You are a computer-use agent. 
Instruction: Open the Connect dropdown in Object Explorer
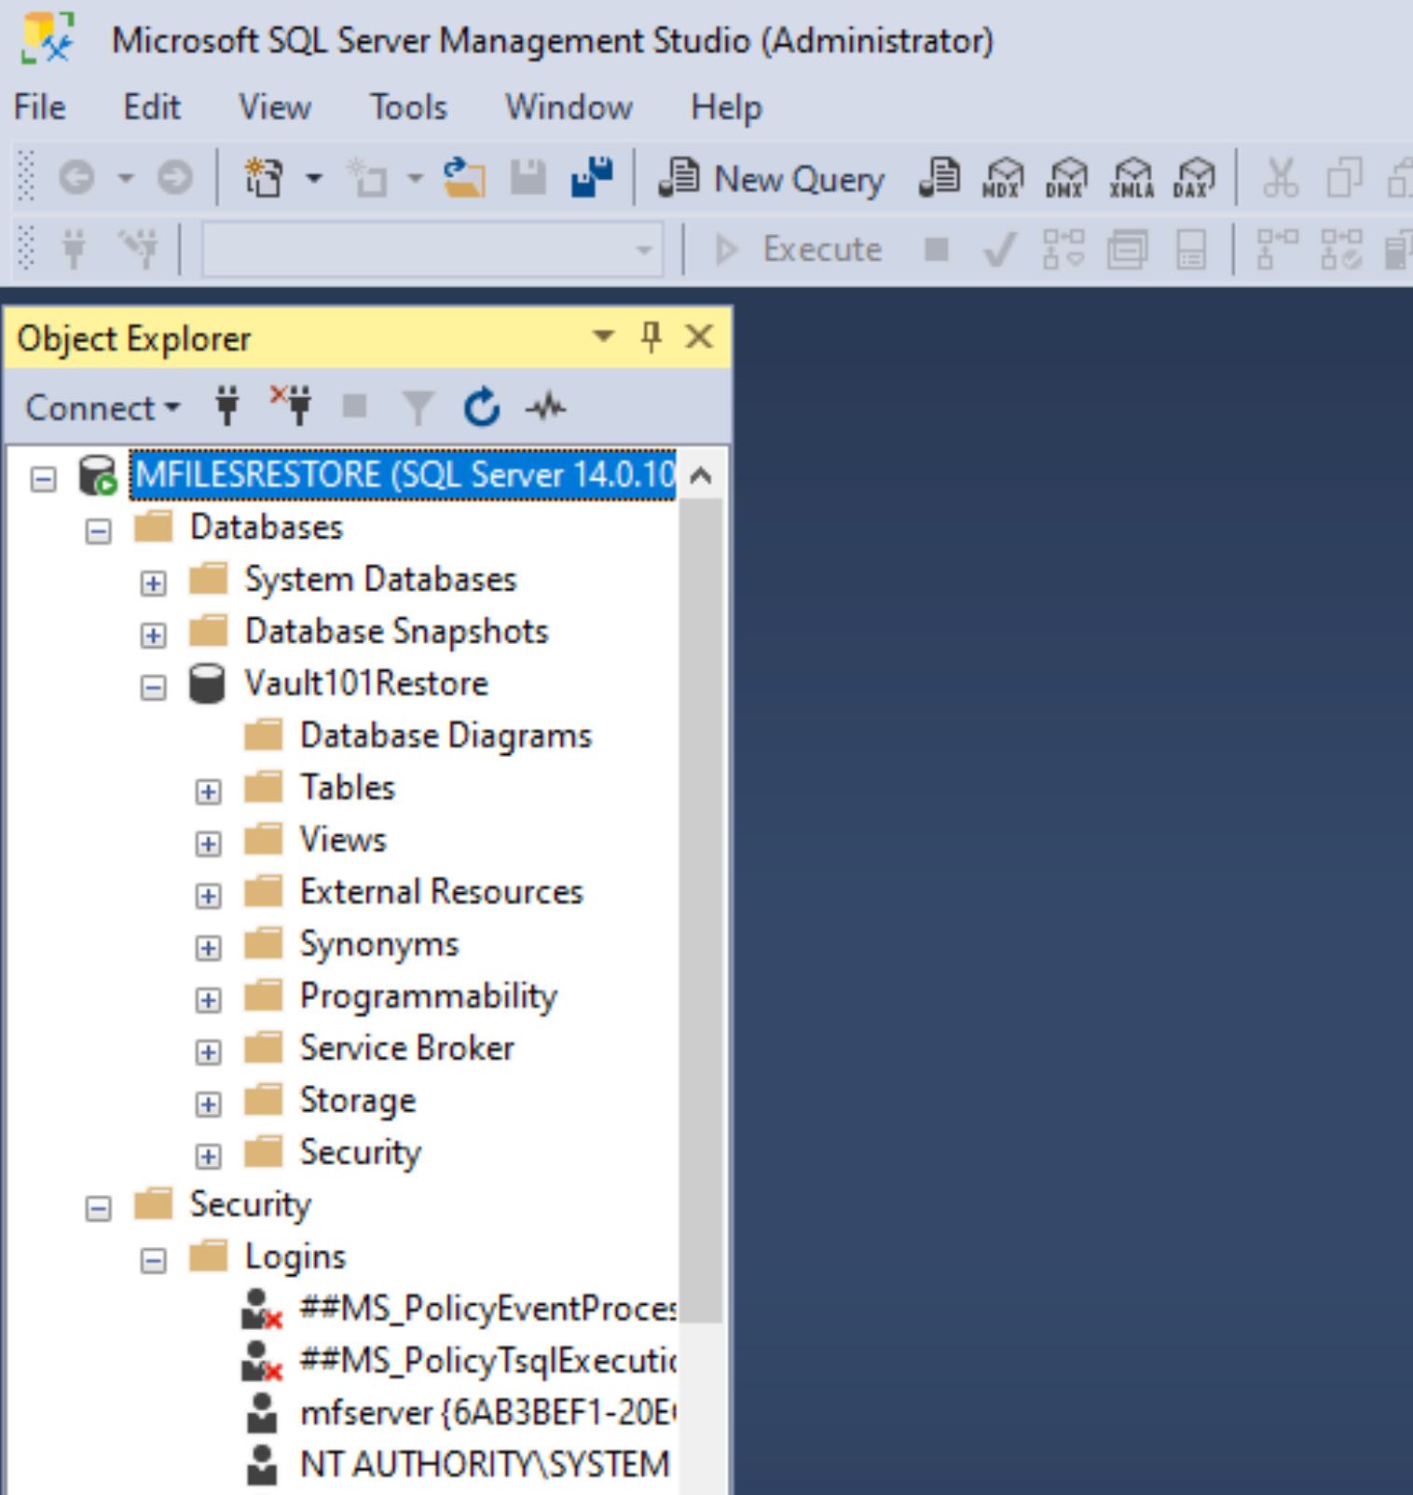pyautogui.click(x=103, y=407)
